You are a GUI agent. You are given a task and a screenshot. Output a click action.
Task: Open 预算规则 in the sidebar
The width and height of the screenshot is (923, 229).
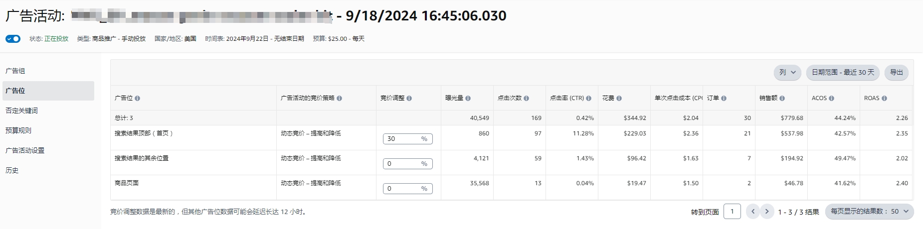point(18,130)
